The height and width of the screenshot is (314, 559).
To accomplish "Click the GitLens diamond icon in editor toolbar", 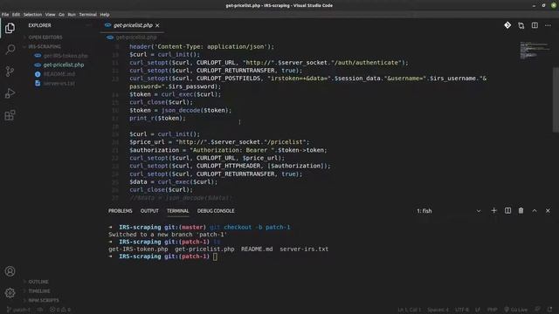I will coord(507,25).
